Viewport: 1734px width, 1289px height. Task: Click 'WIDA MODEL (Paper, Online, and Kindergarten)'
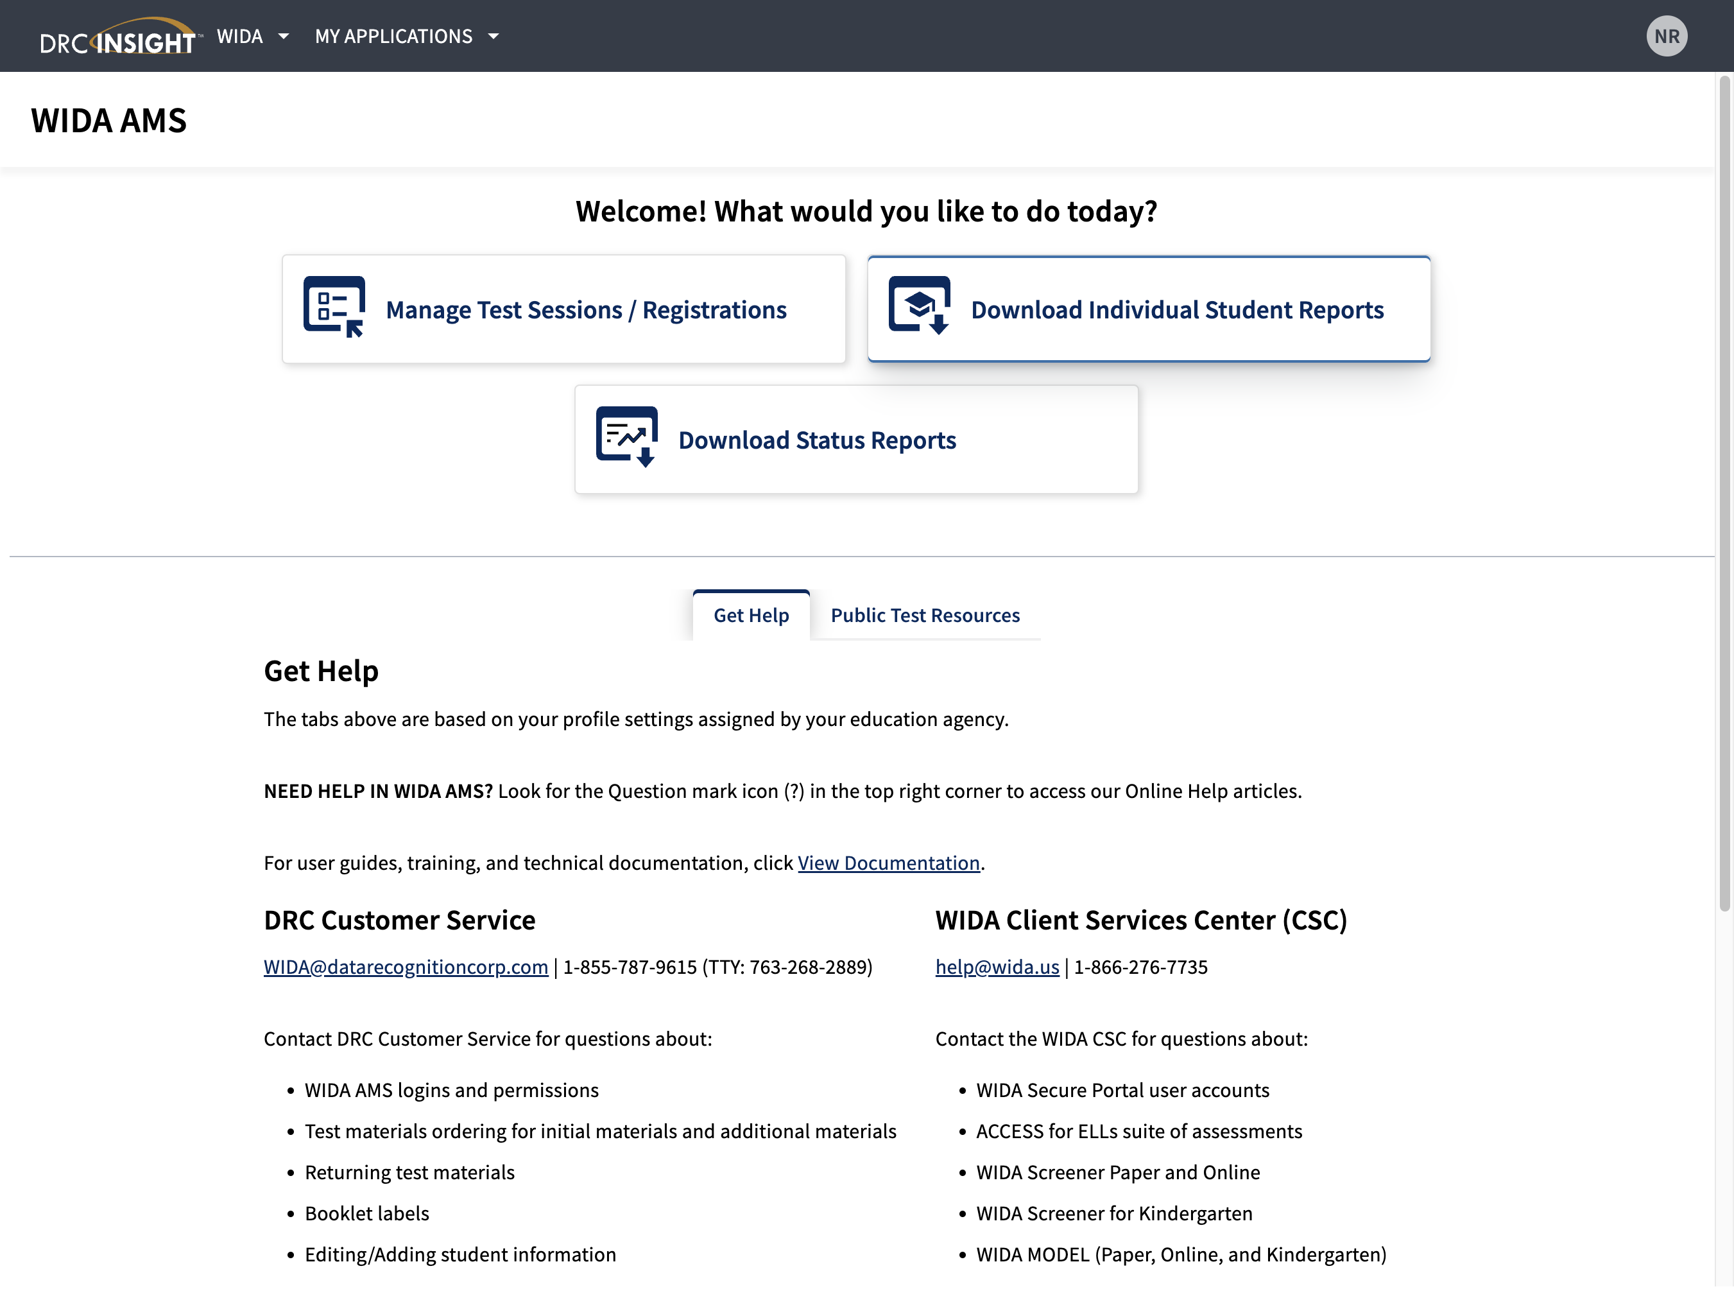pos(1181,1255)
